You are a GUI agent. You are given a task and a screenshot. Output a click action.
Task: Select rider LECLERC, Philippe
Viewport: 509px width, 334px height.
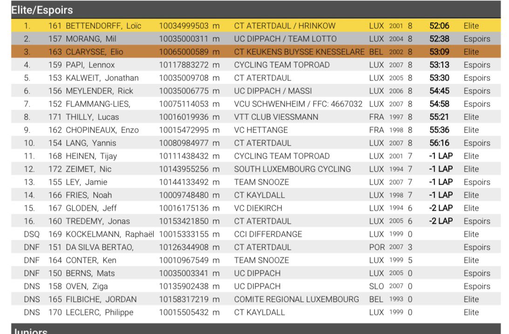99,312
